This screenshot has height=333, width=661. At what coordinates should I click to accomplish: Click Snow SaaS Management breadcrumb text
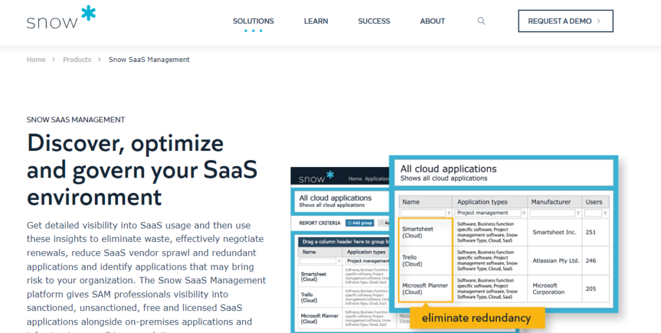click(149, 59)
